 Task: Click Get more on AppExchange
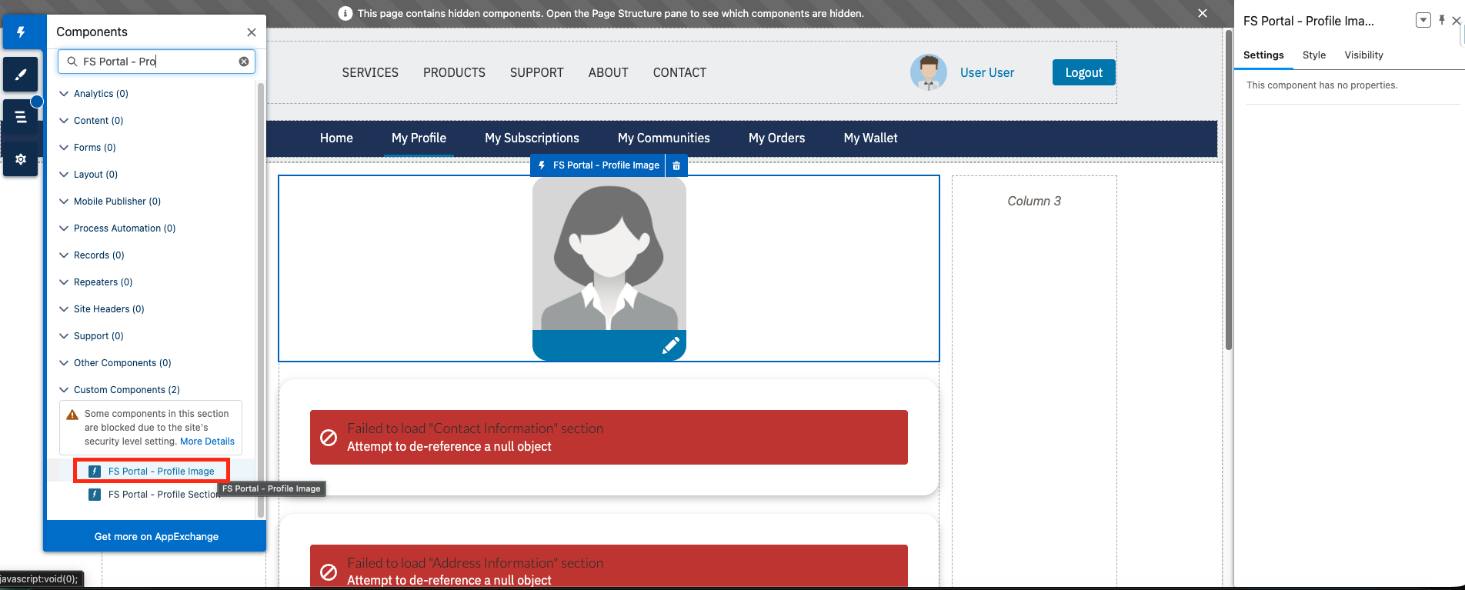[156, 537]
